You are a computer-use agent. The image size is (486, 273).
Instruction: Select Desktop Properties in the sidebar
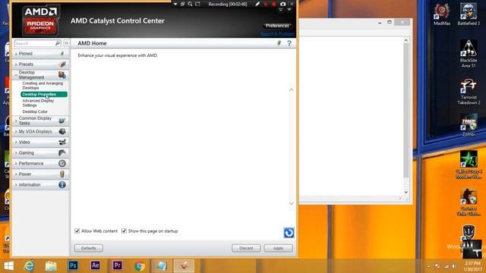pos(44,94)
